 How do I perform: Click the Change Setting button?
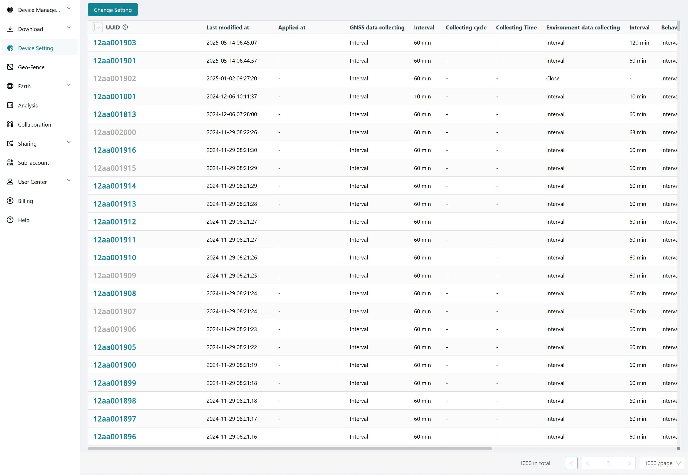(113, 10)
